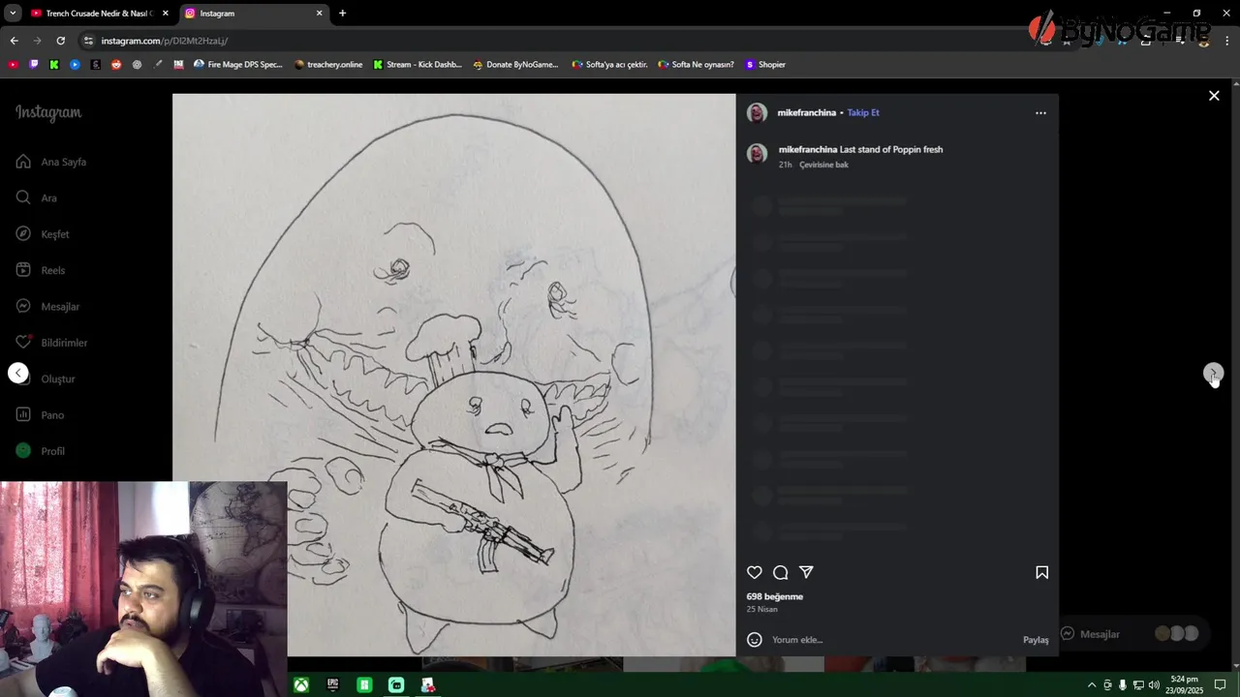The width and height of the screenshot is (1240, 697).
Task: Open volume control in system tray
Action: pyautogui.click(x=1154, y=685)
